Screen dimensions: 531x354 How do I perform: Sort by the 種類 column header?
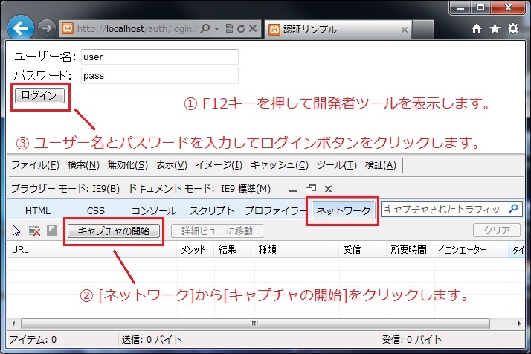(x=297, y=250)
